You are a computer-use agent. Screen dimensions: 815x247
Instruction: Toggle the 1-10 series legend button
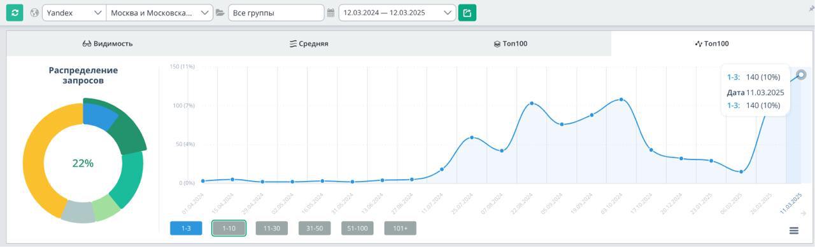tap(229, 228)
